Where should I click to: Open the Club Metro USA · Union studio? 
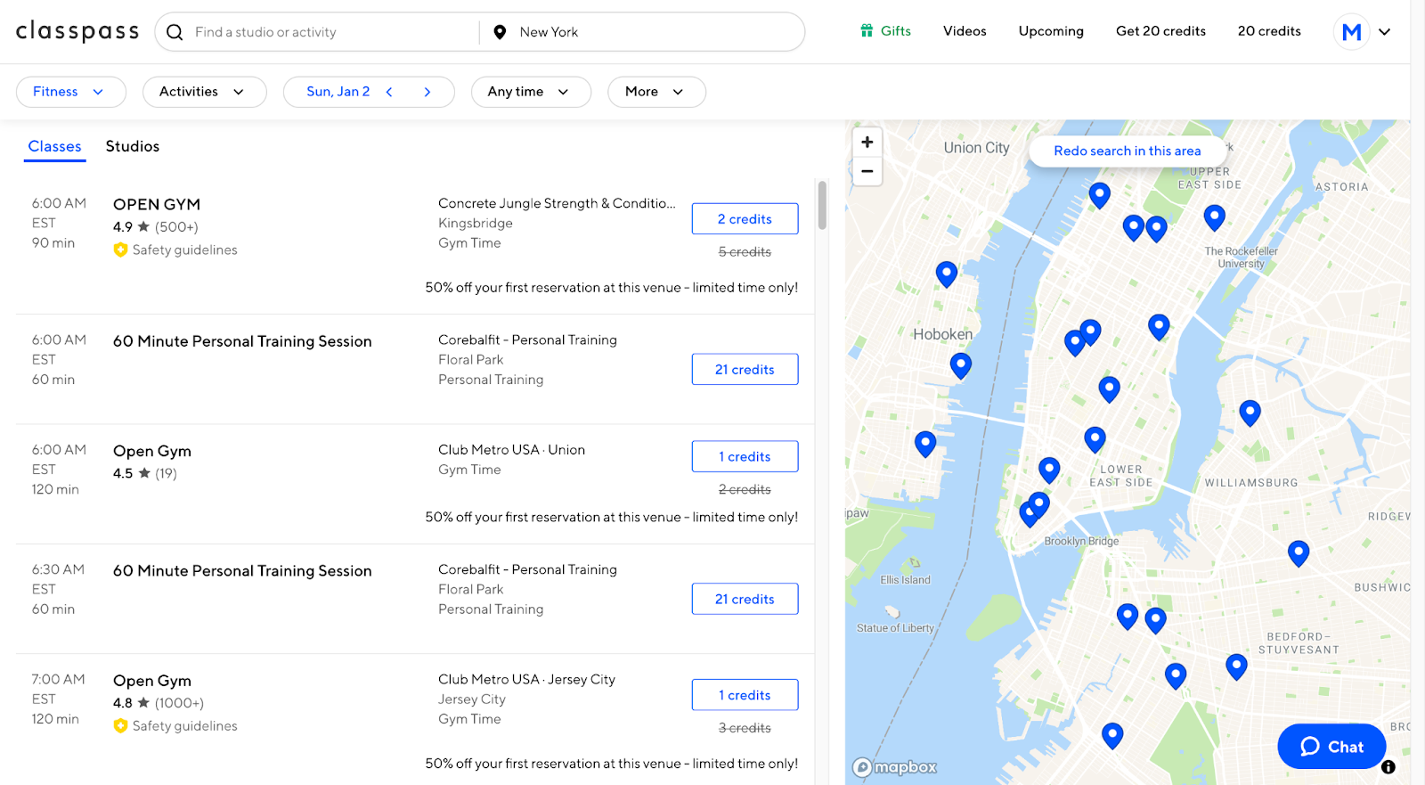pyautogui.click(x=511, y=450)
